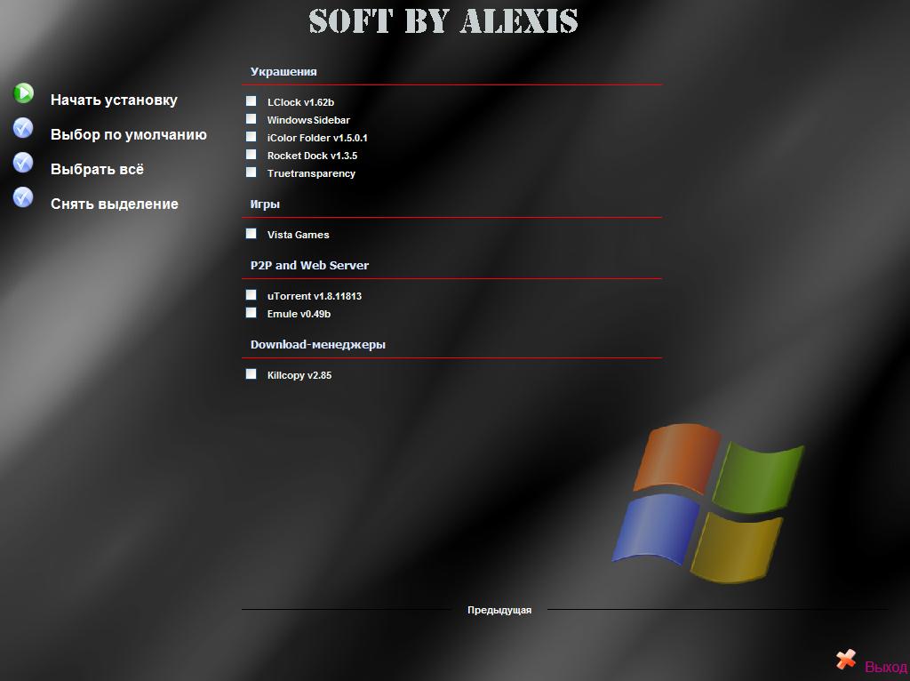This screenshot has height=681, width=910.
Task: Click the Download-менеджеры heading
Action: click(x=317, y=345)
